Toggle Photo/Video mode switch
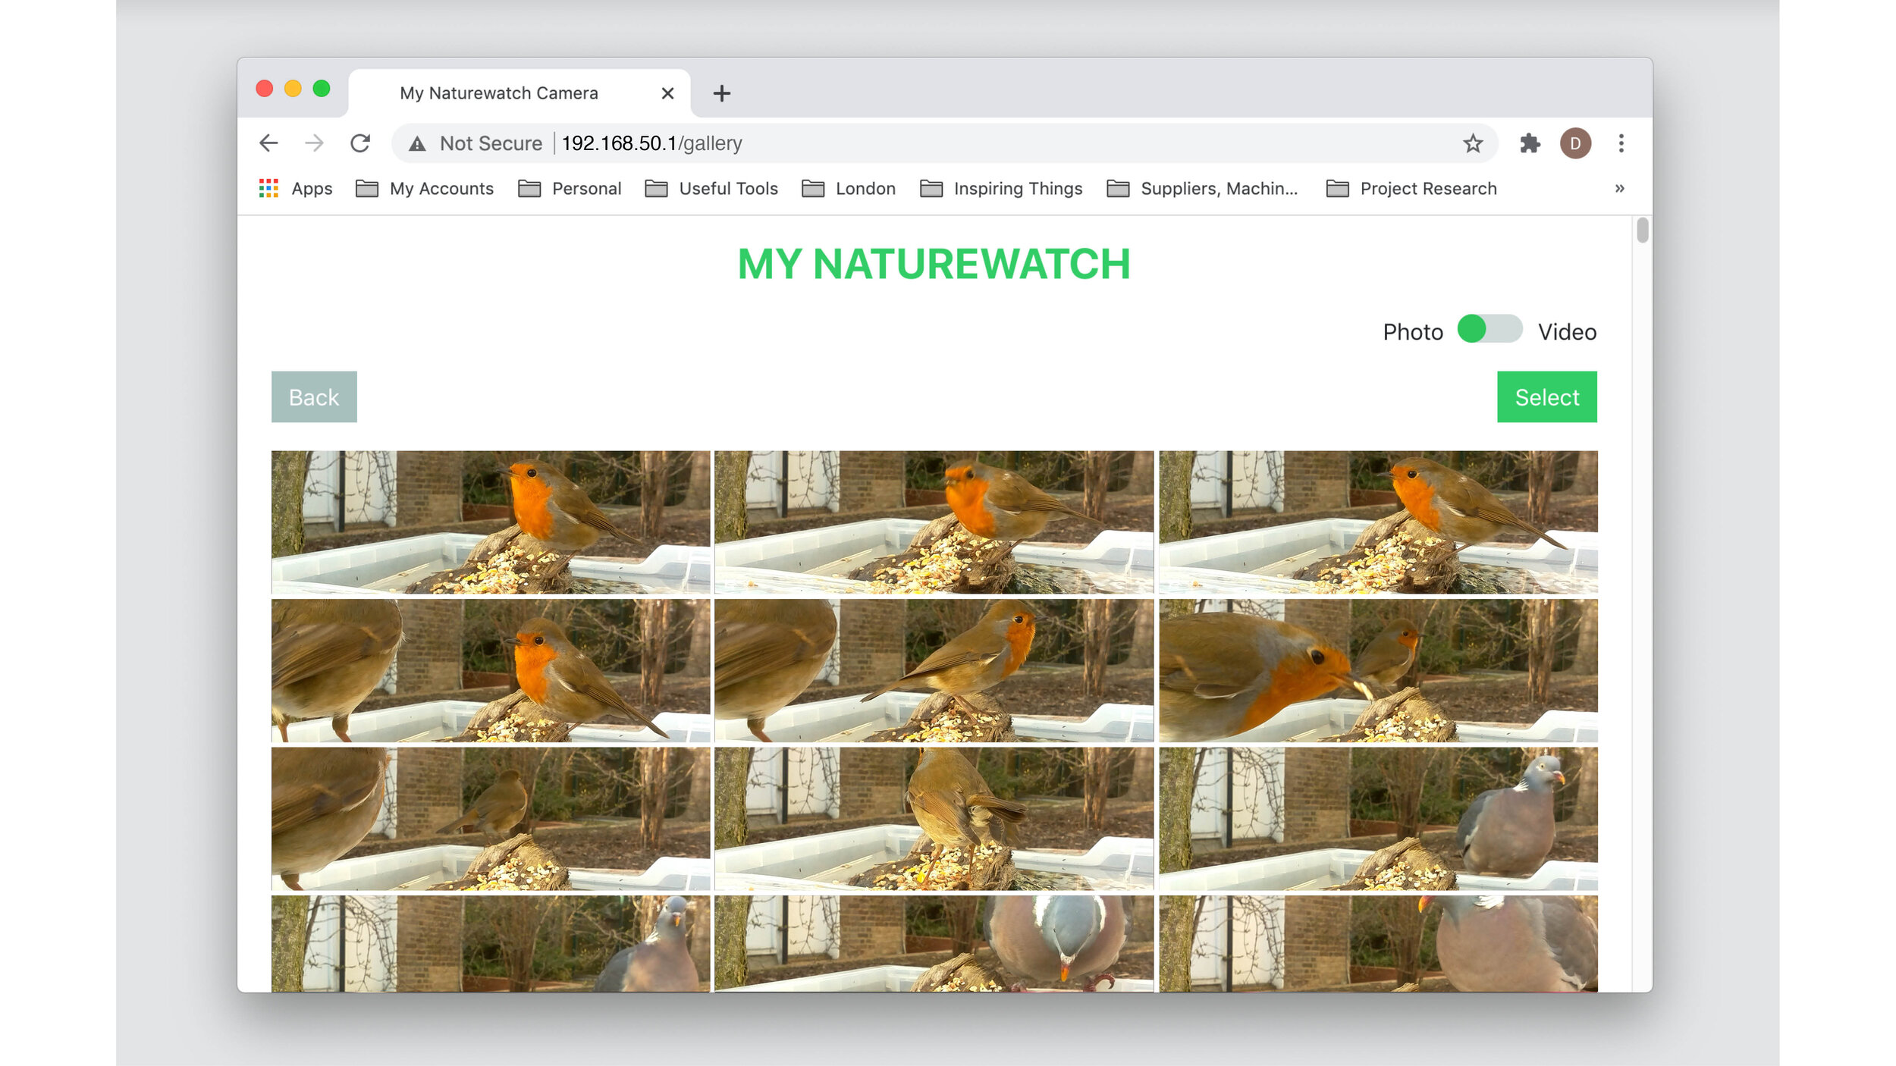Image resolution: width=1896 pixels, height=1066 pixels. click(x=1489, y=331)
